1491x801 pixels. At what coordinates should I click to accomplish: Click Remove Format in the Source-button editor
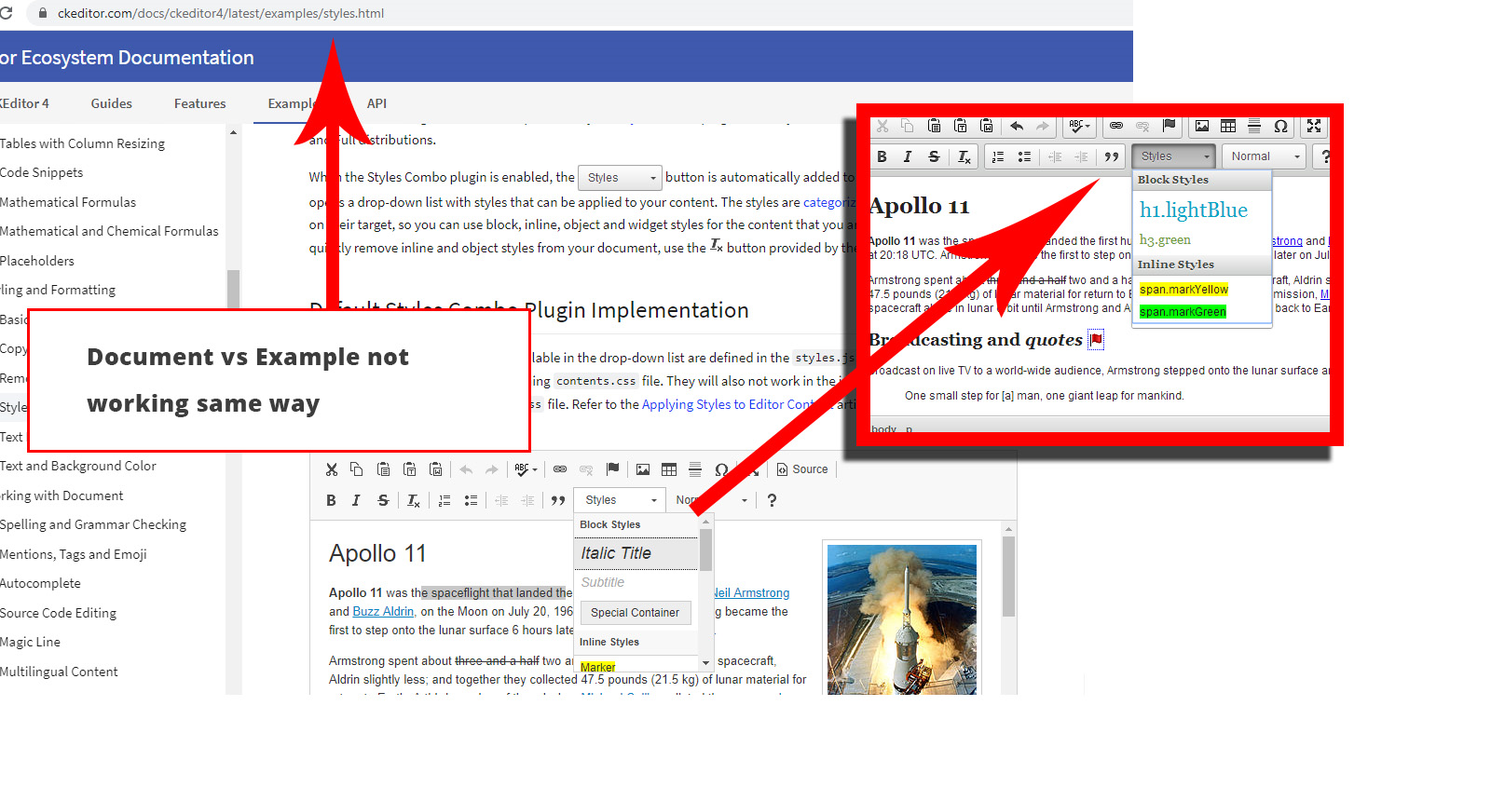click(x=414, y=500)
